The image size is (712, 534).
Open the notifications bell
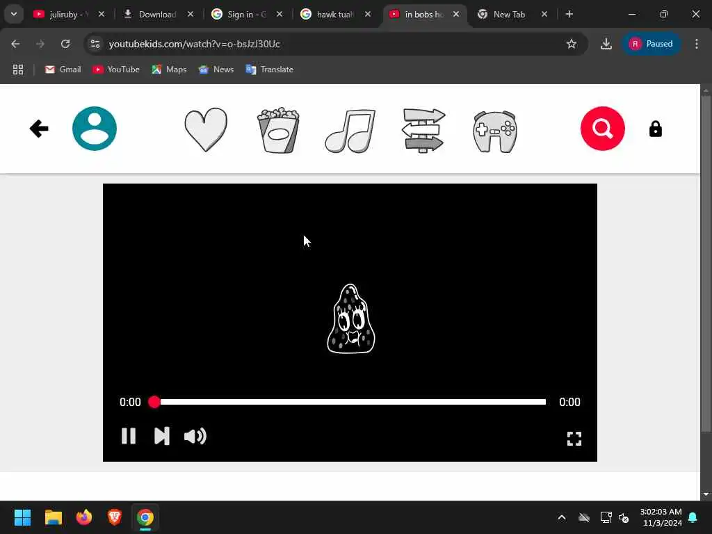[693, 517]
